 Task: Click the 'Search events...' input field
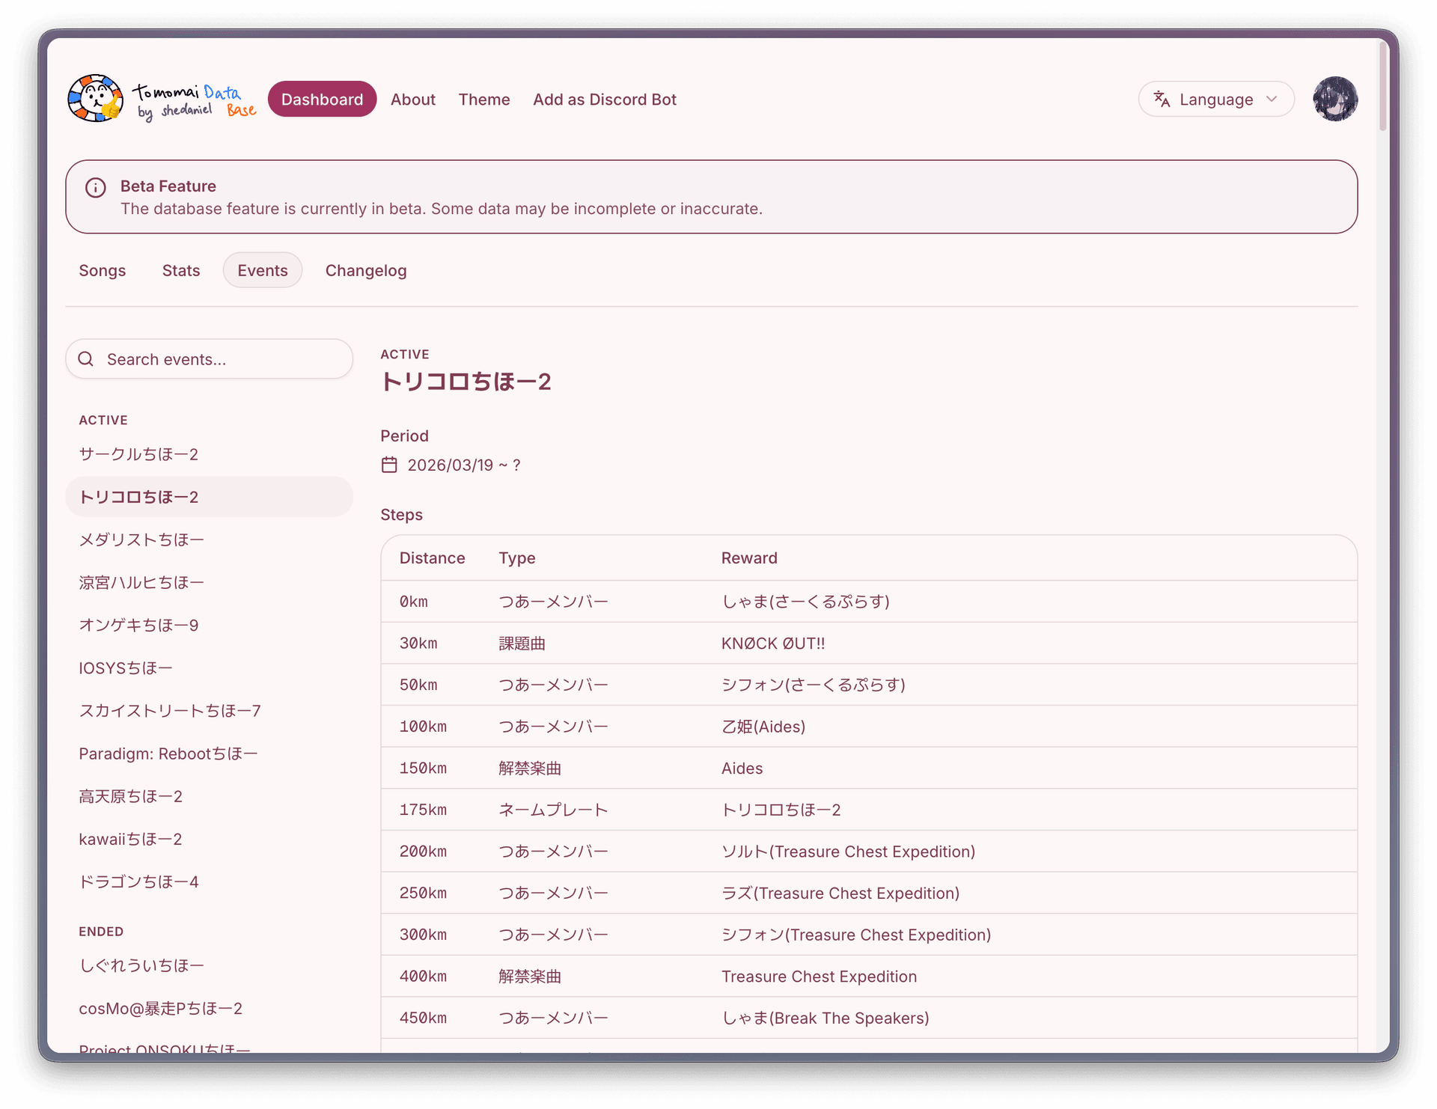pyautogui.click(x=210, y=359)
